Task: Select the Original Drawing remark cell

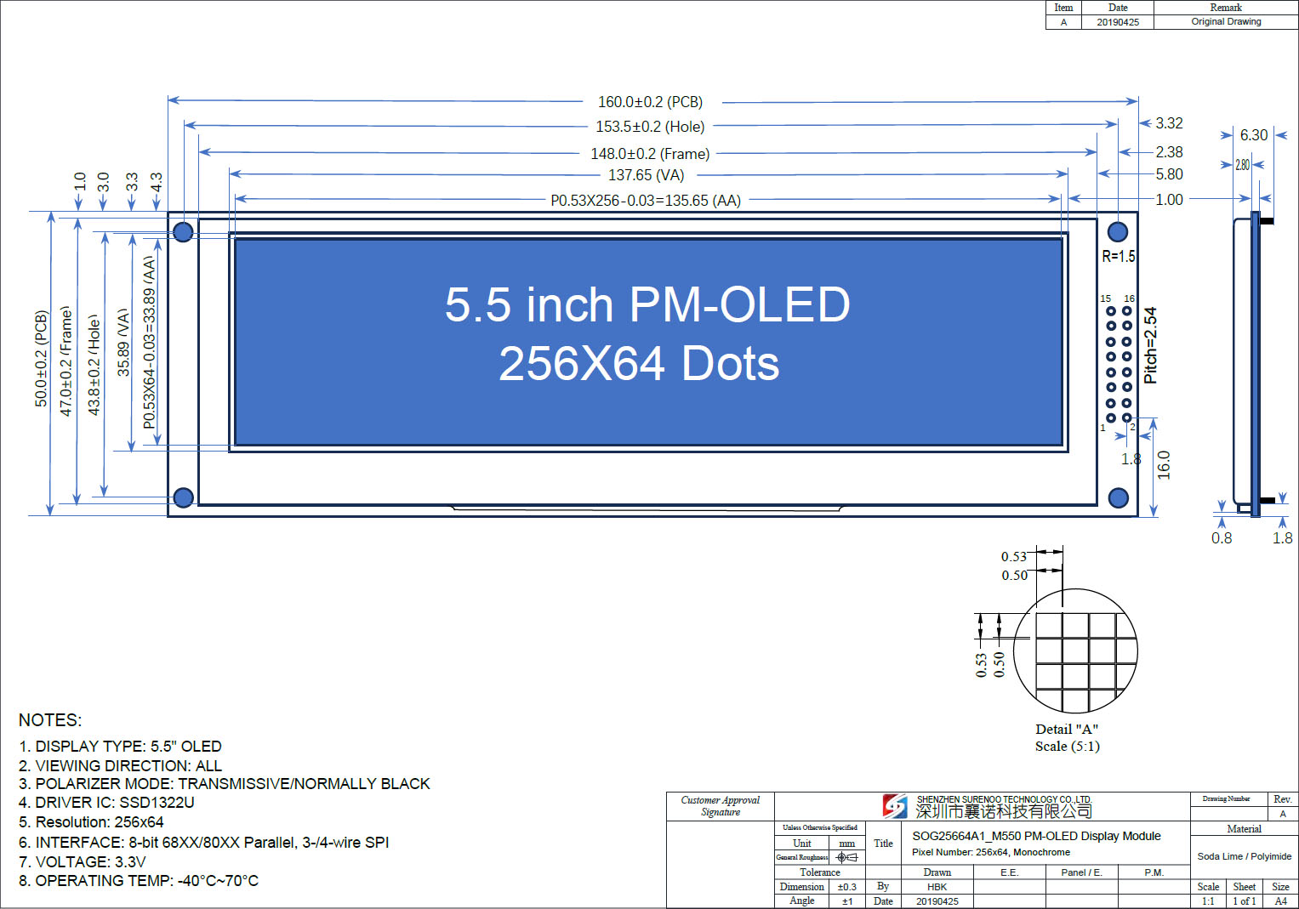Action: click(1226, 22)
